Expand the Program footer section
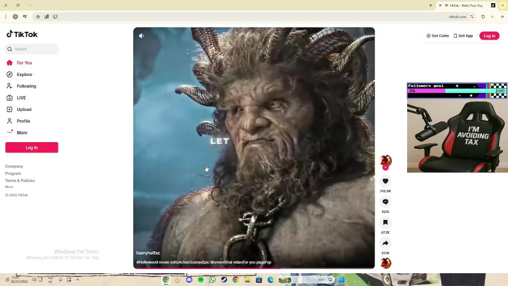This screenshot has width=508, height=286. point(13,174)
